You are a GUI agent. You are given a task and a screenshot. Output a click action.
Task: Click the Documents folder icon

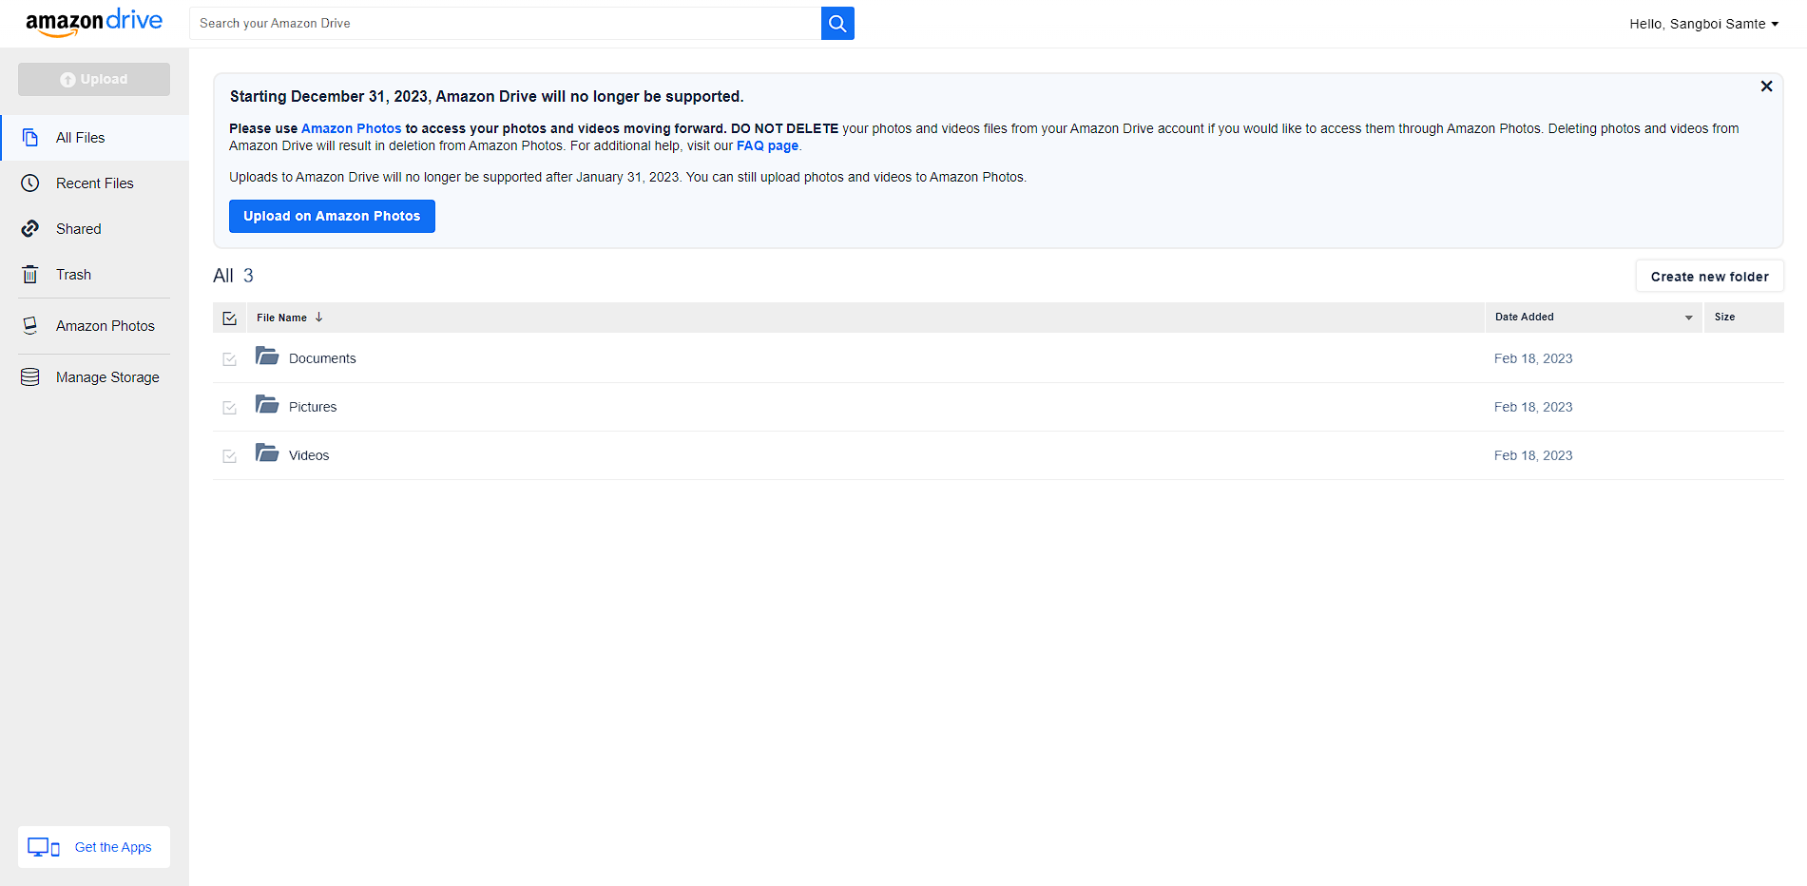[x=267, y=356]
